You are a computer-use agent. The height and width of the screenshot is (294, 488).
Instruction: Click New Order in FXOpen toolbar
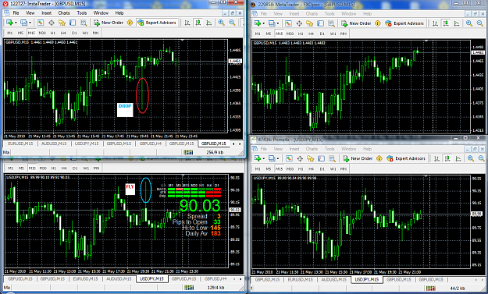click(356, 23)
